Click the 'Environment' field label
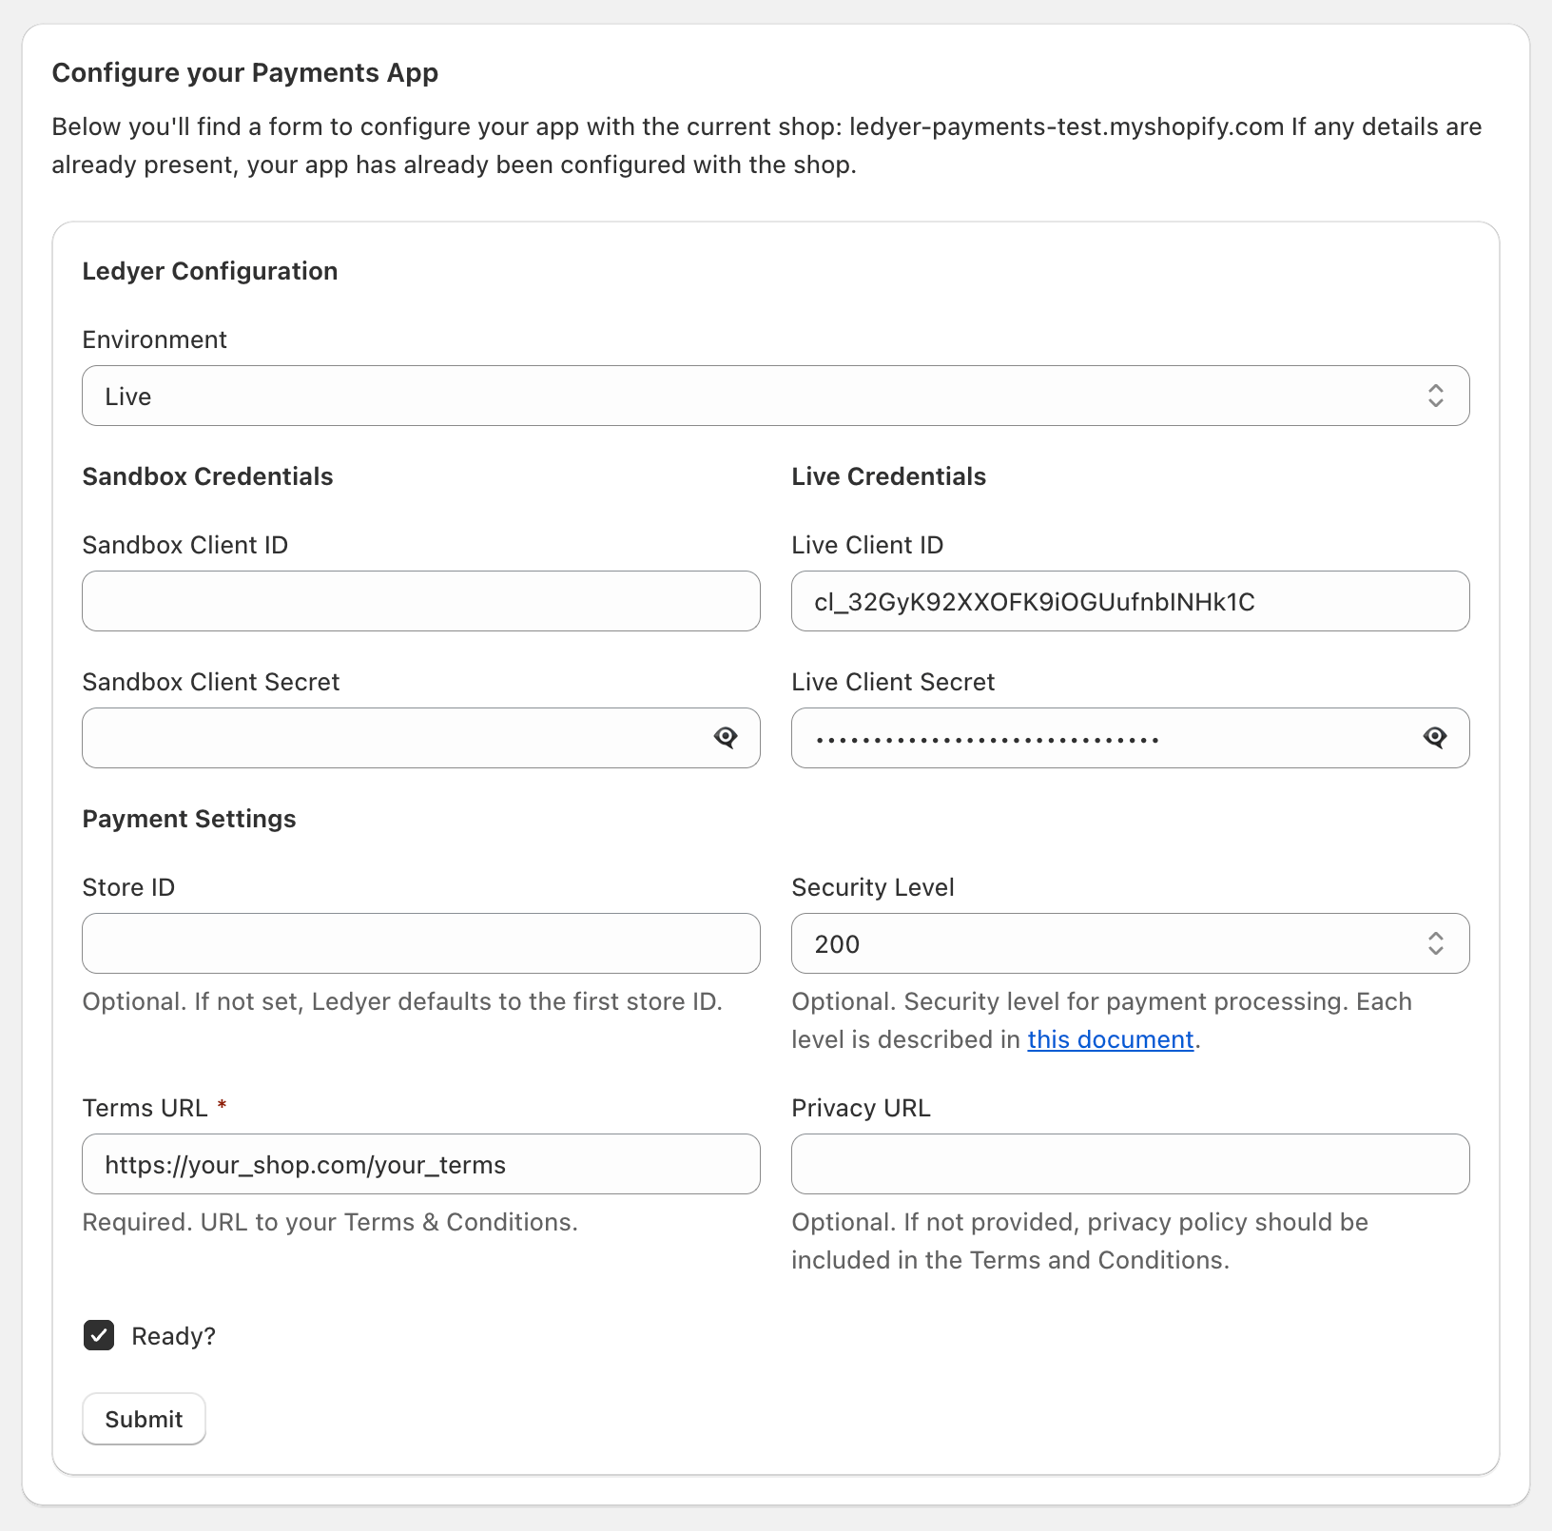This screenshot has width=1552, height=1531. click(155, 339)
